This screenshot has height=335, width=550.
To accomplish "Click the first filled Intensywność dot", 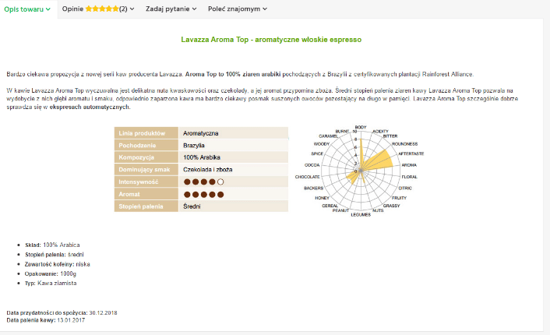I will tap(187, 182).
